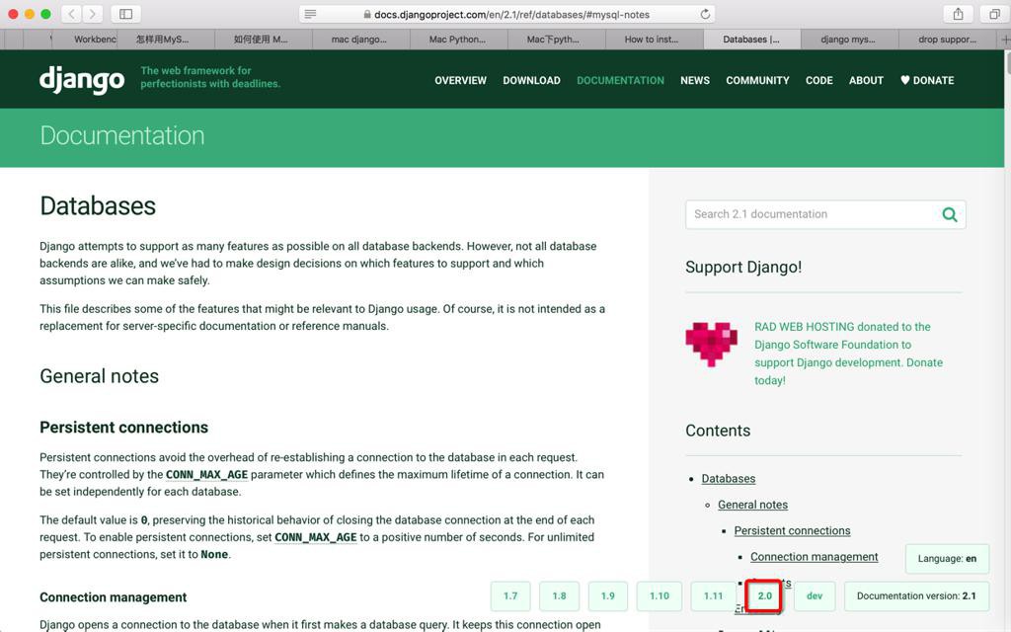Open the Connection management contents link
Viewport: 1011px width, 632px height.
click(814, 557)
